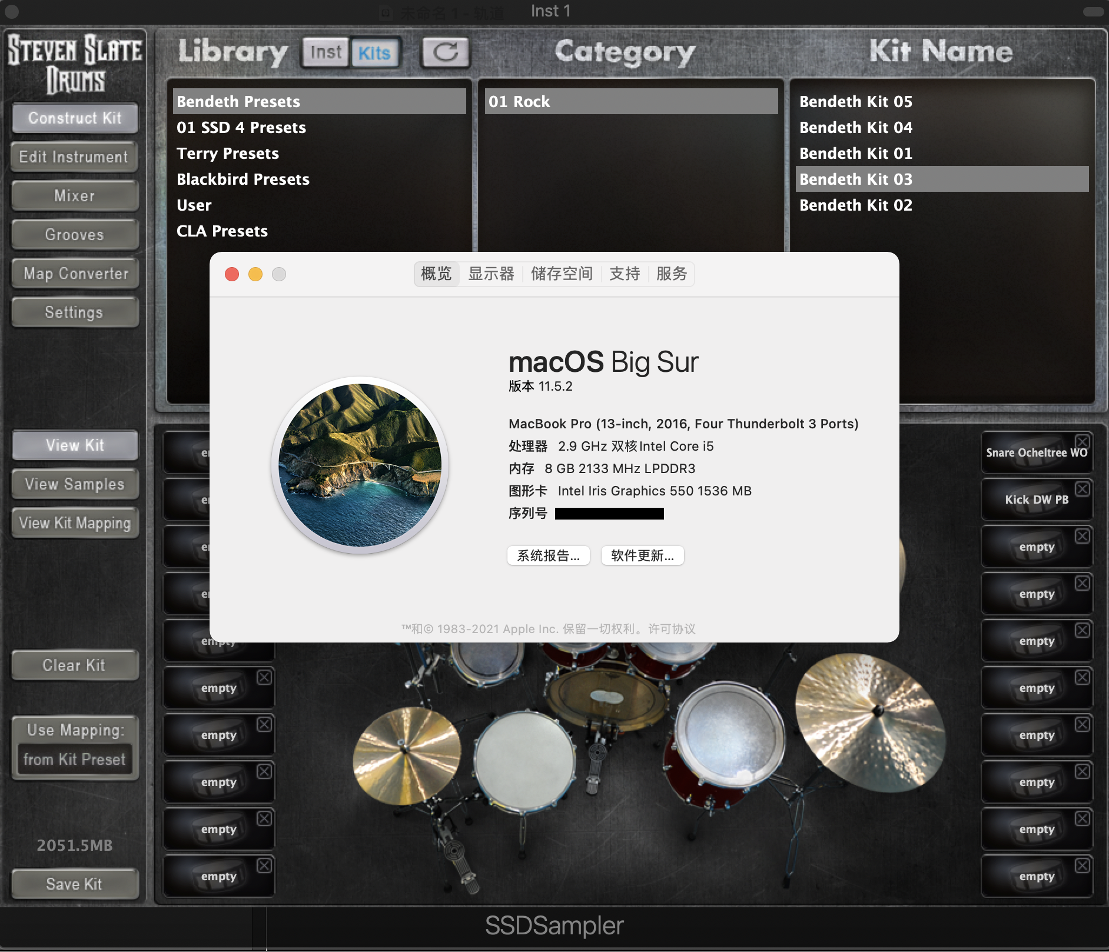Open the Mixer page
This screenshot has height=952, width=1109.
coord(75,196)
